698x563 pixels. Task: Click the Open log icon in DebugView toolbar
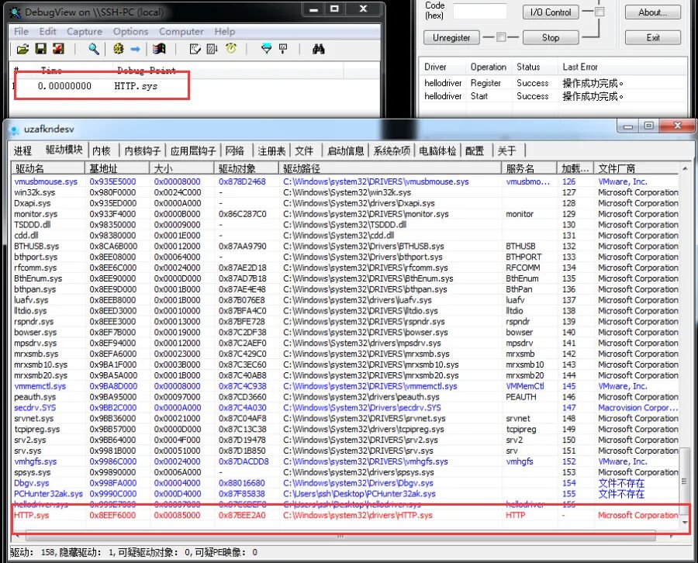coord(21,48)
